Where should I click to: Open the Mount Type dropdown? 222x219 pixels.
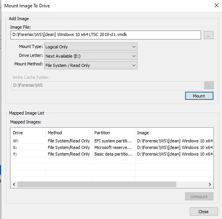point(91,47)
